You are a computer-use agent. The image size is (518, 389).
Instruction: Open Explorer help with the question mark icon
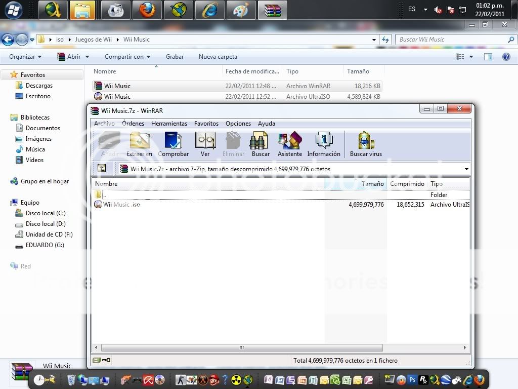pyautogui.click(x=506, y=57)
